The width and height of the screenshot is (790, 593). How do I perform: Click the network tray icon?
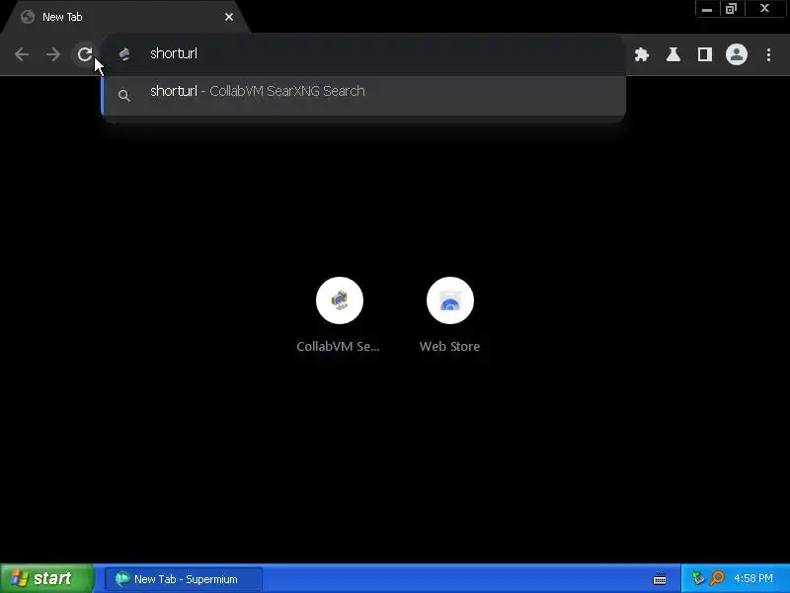coord(698,578)
